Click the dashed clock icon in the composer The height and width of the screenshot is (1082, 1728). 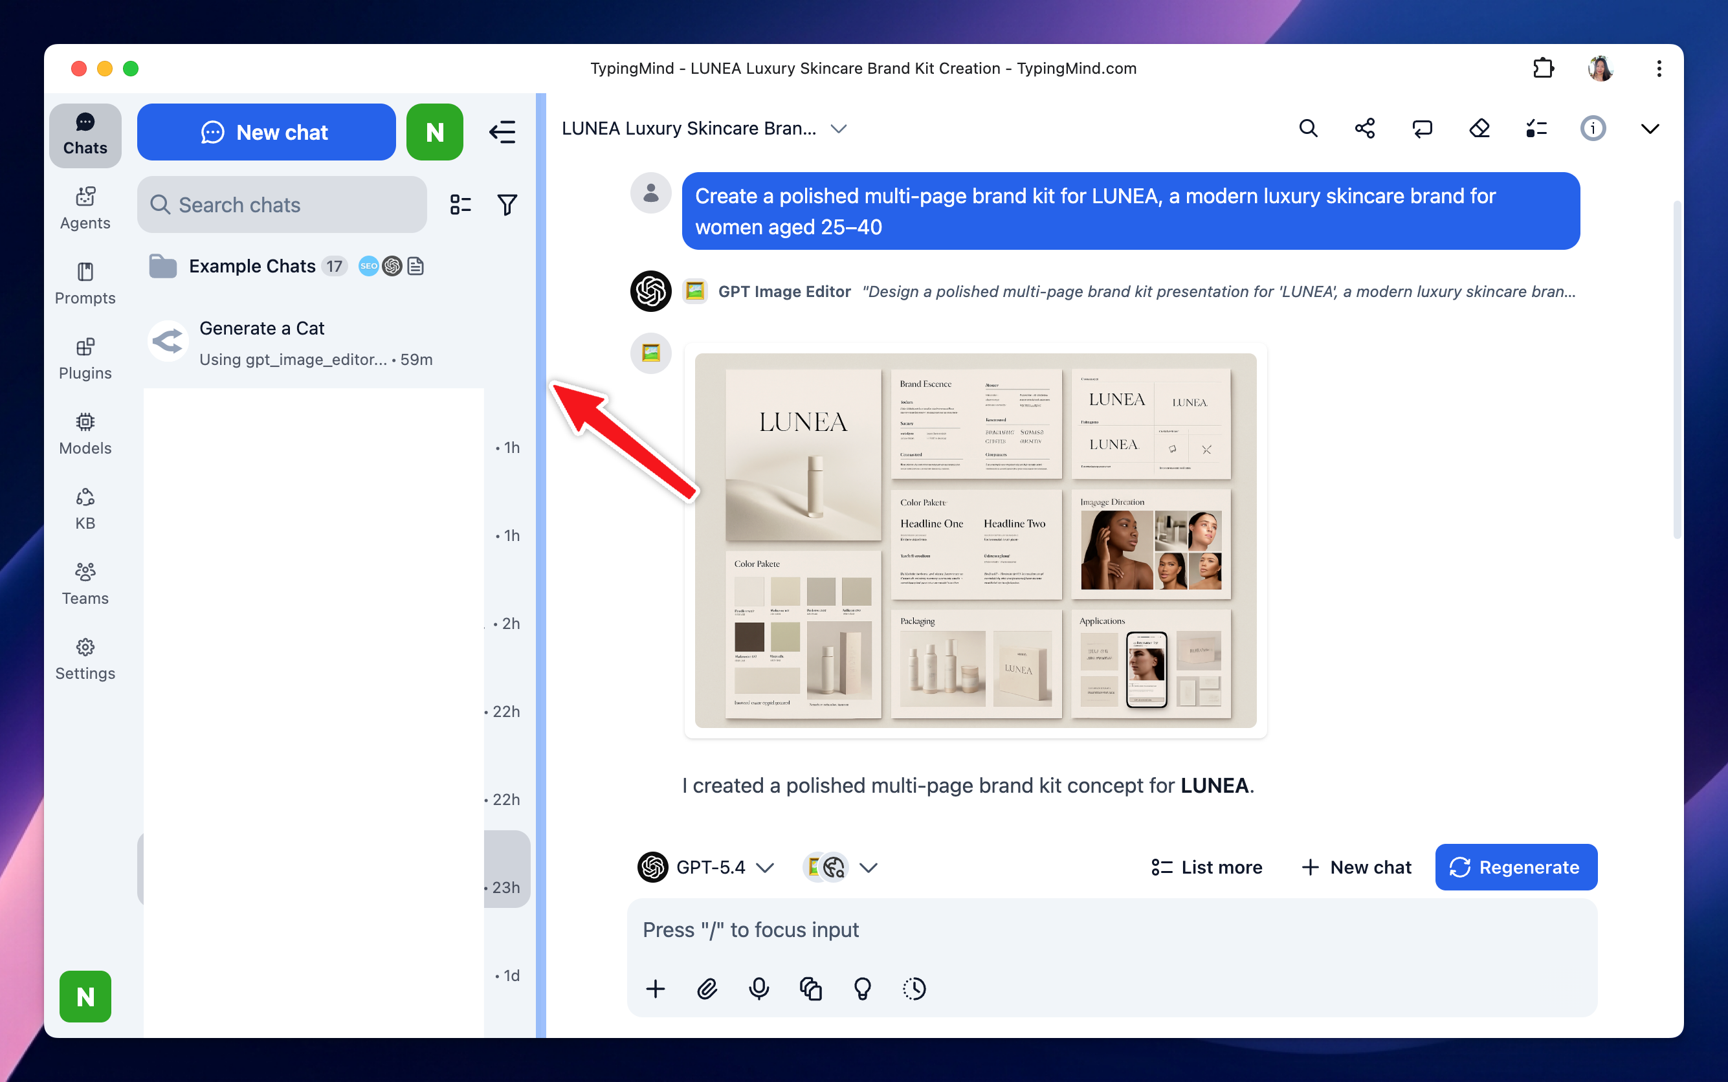tap(914, 989)
